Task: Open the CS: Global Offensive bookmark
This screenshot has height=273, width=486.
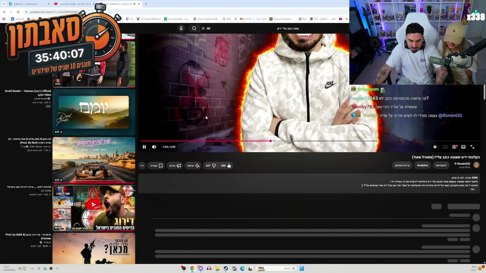Action: [148, 19]
